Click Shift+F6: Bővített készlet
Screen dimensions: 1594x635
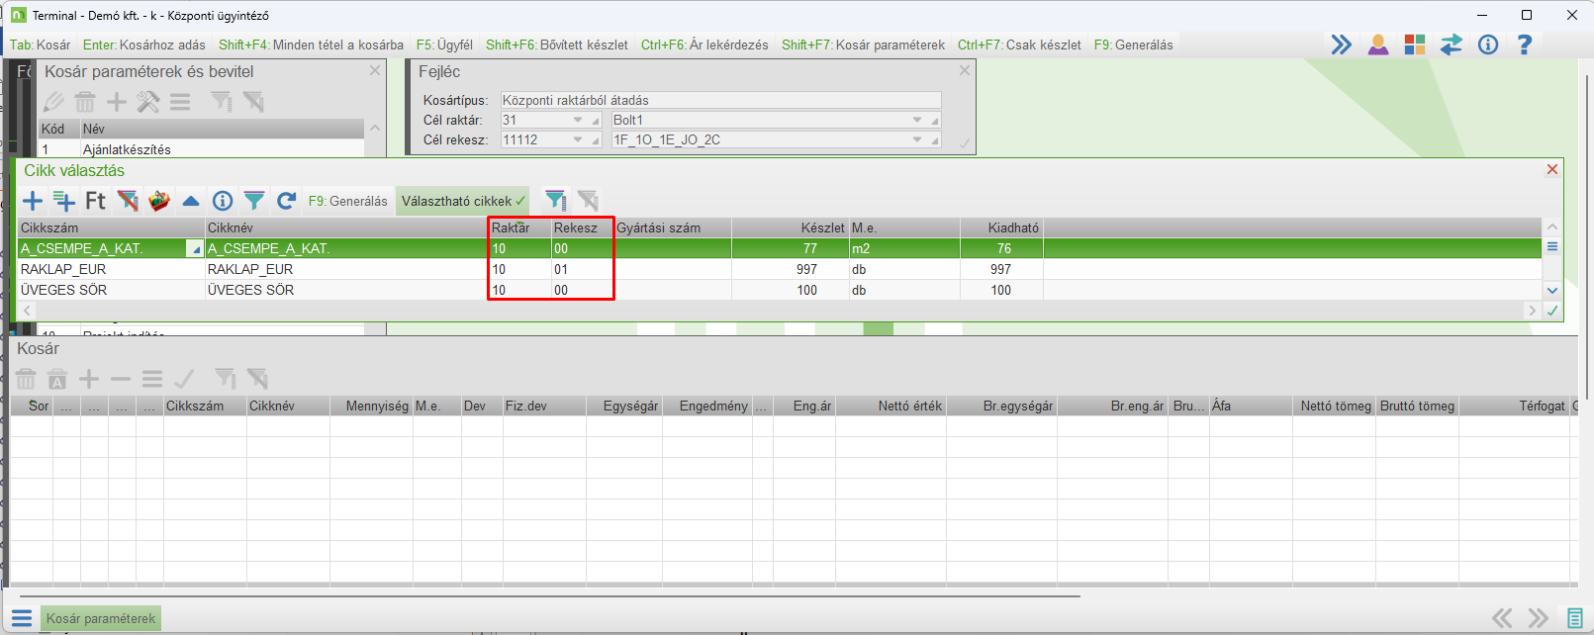(556, 45)
